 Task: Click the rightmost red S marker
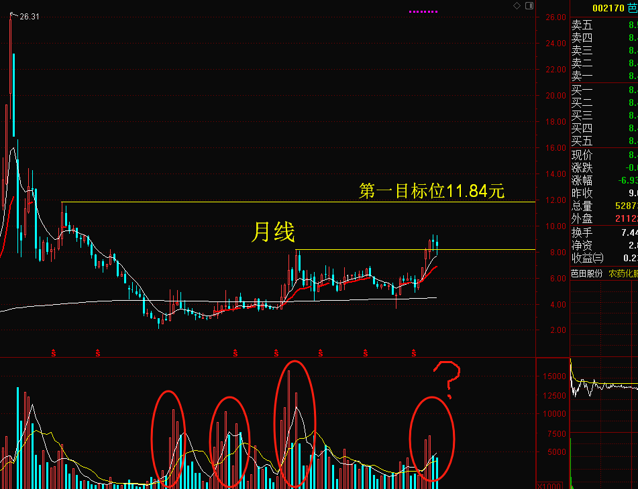(414, 353)
